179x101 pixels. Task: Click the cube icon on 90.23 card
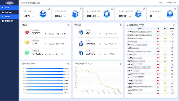tap(43, 14)
